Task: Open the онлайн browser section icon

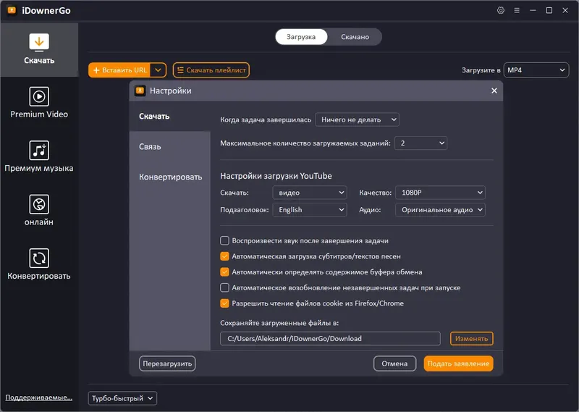Action: coord(38,203)
